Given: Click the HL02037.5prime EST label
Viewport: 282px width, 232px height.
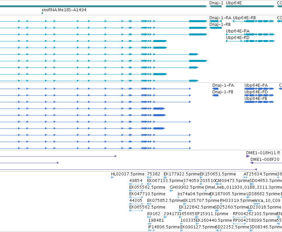Looking at the screenshot, I should pos(128,174).
